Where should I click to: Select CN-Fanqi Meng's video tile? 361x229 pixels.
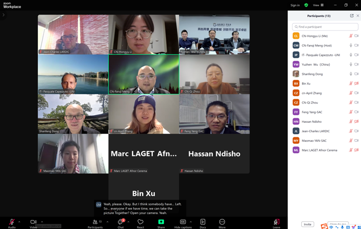(x=144, y=74)
